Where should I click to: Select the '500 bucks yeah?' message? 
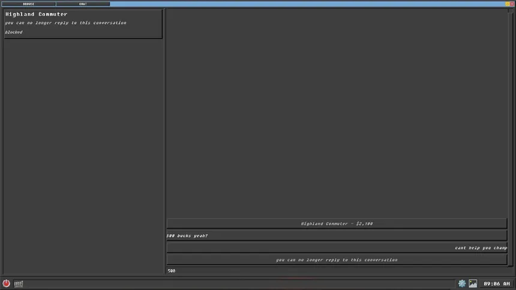337,235
